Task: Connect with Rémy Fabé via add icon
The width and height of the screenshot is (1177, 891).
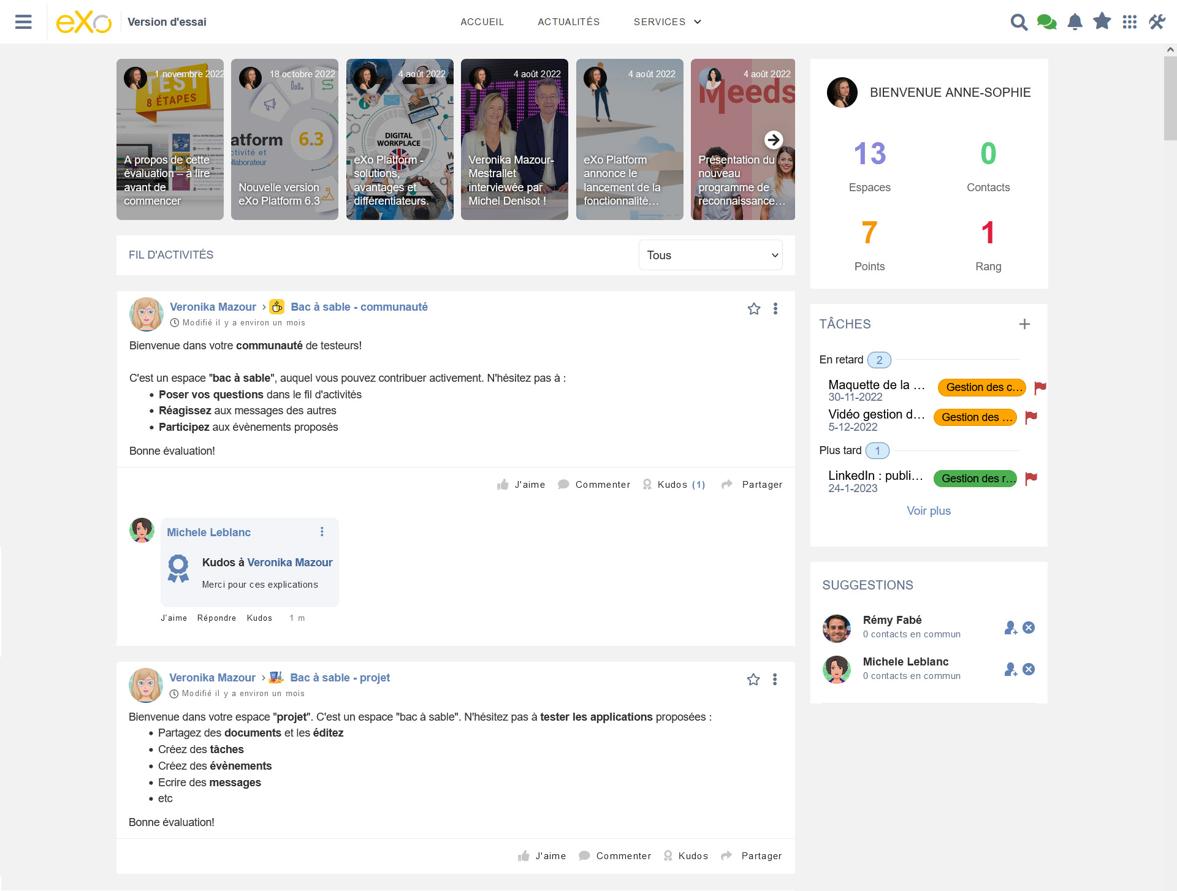Action: [x=1011, y=627]
